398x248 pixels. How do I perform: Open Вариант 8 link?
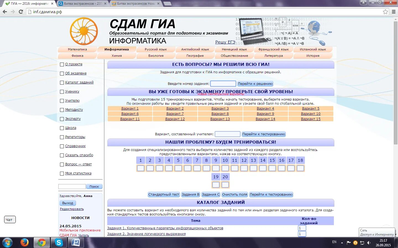220,114
